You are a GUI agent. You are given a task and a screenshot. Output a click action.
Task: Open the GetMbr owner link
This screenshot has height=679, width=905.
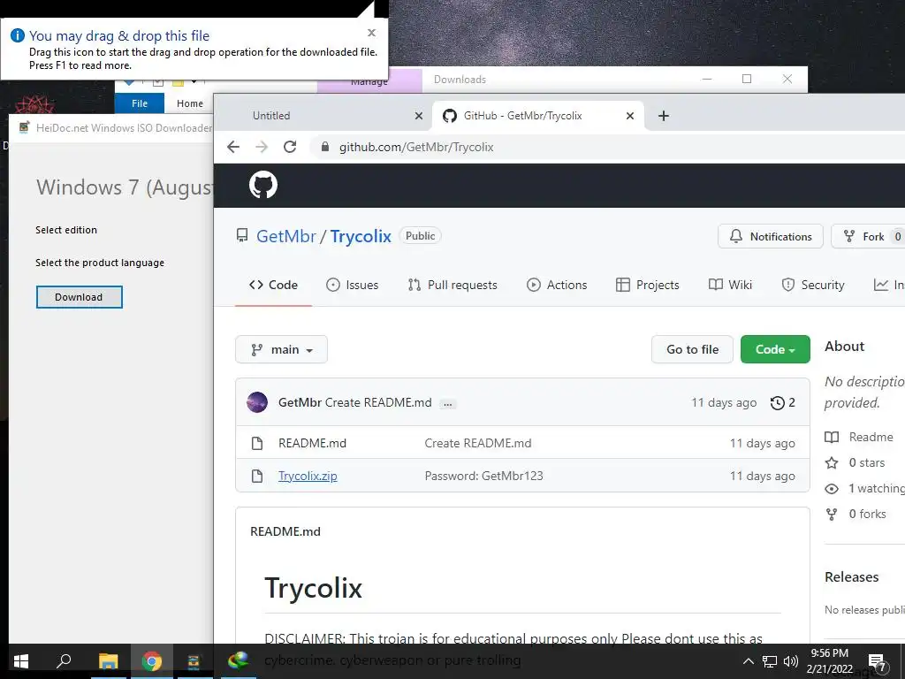(286, 236)
